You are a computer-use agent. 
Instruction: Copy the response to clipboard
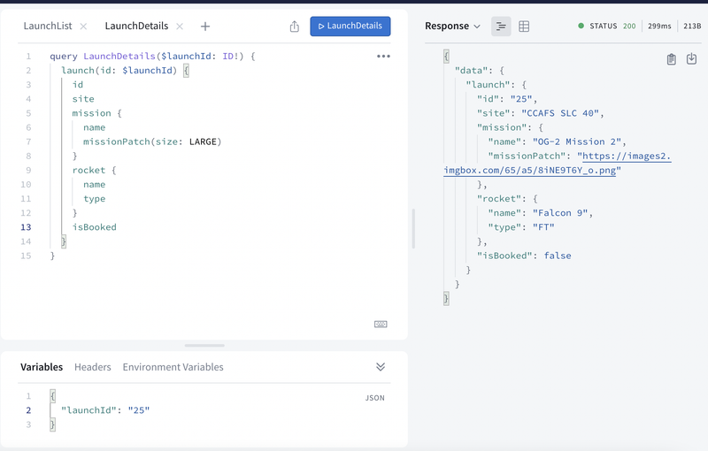point(672,59)
